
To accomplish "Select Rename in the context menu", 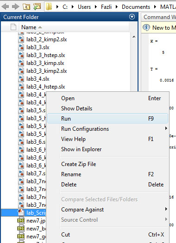I will [71, 174].
